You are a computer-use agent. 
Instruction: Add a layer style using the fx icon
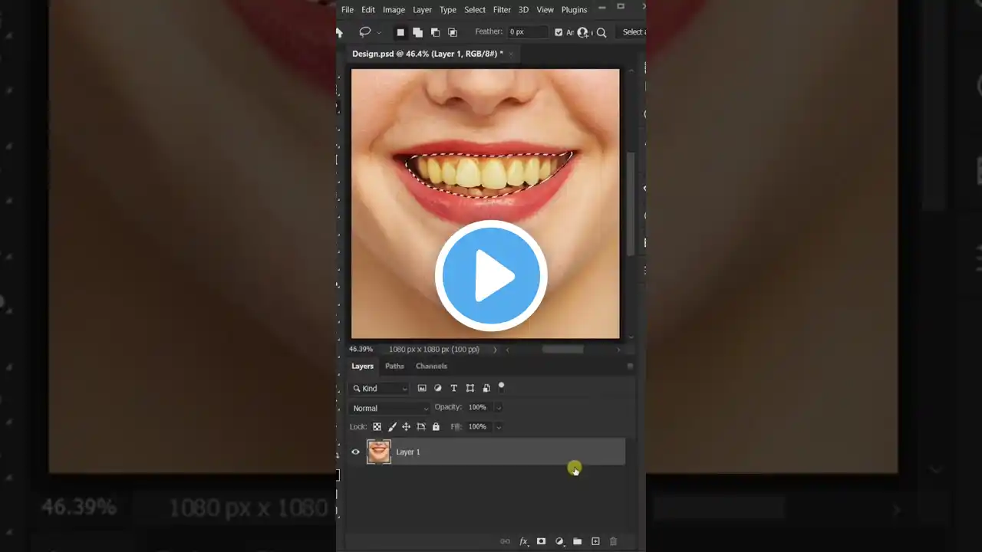[x=523, y=541]
